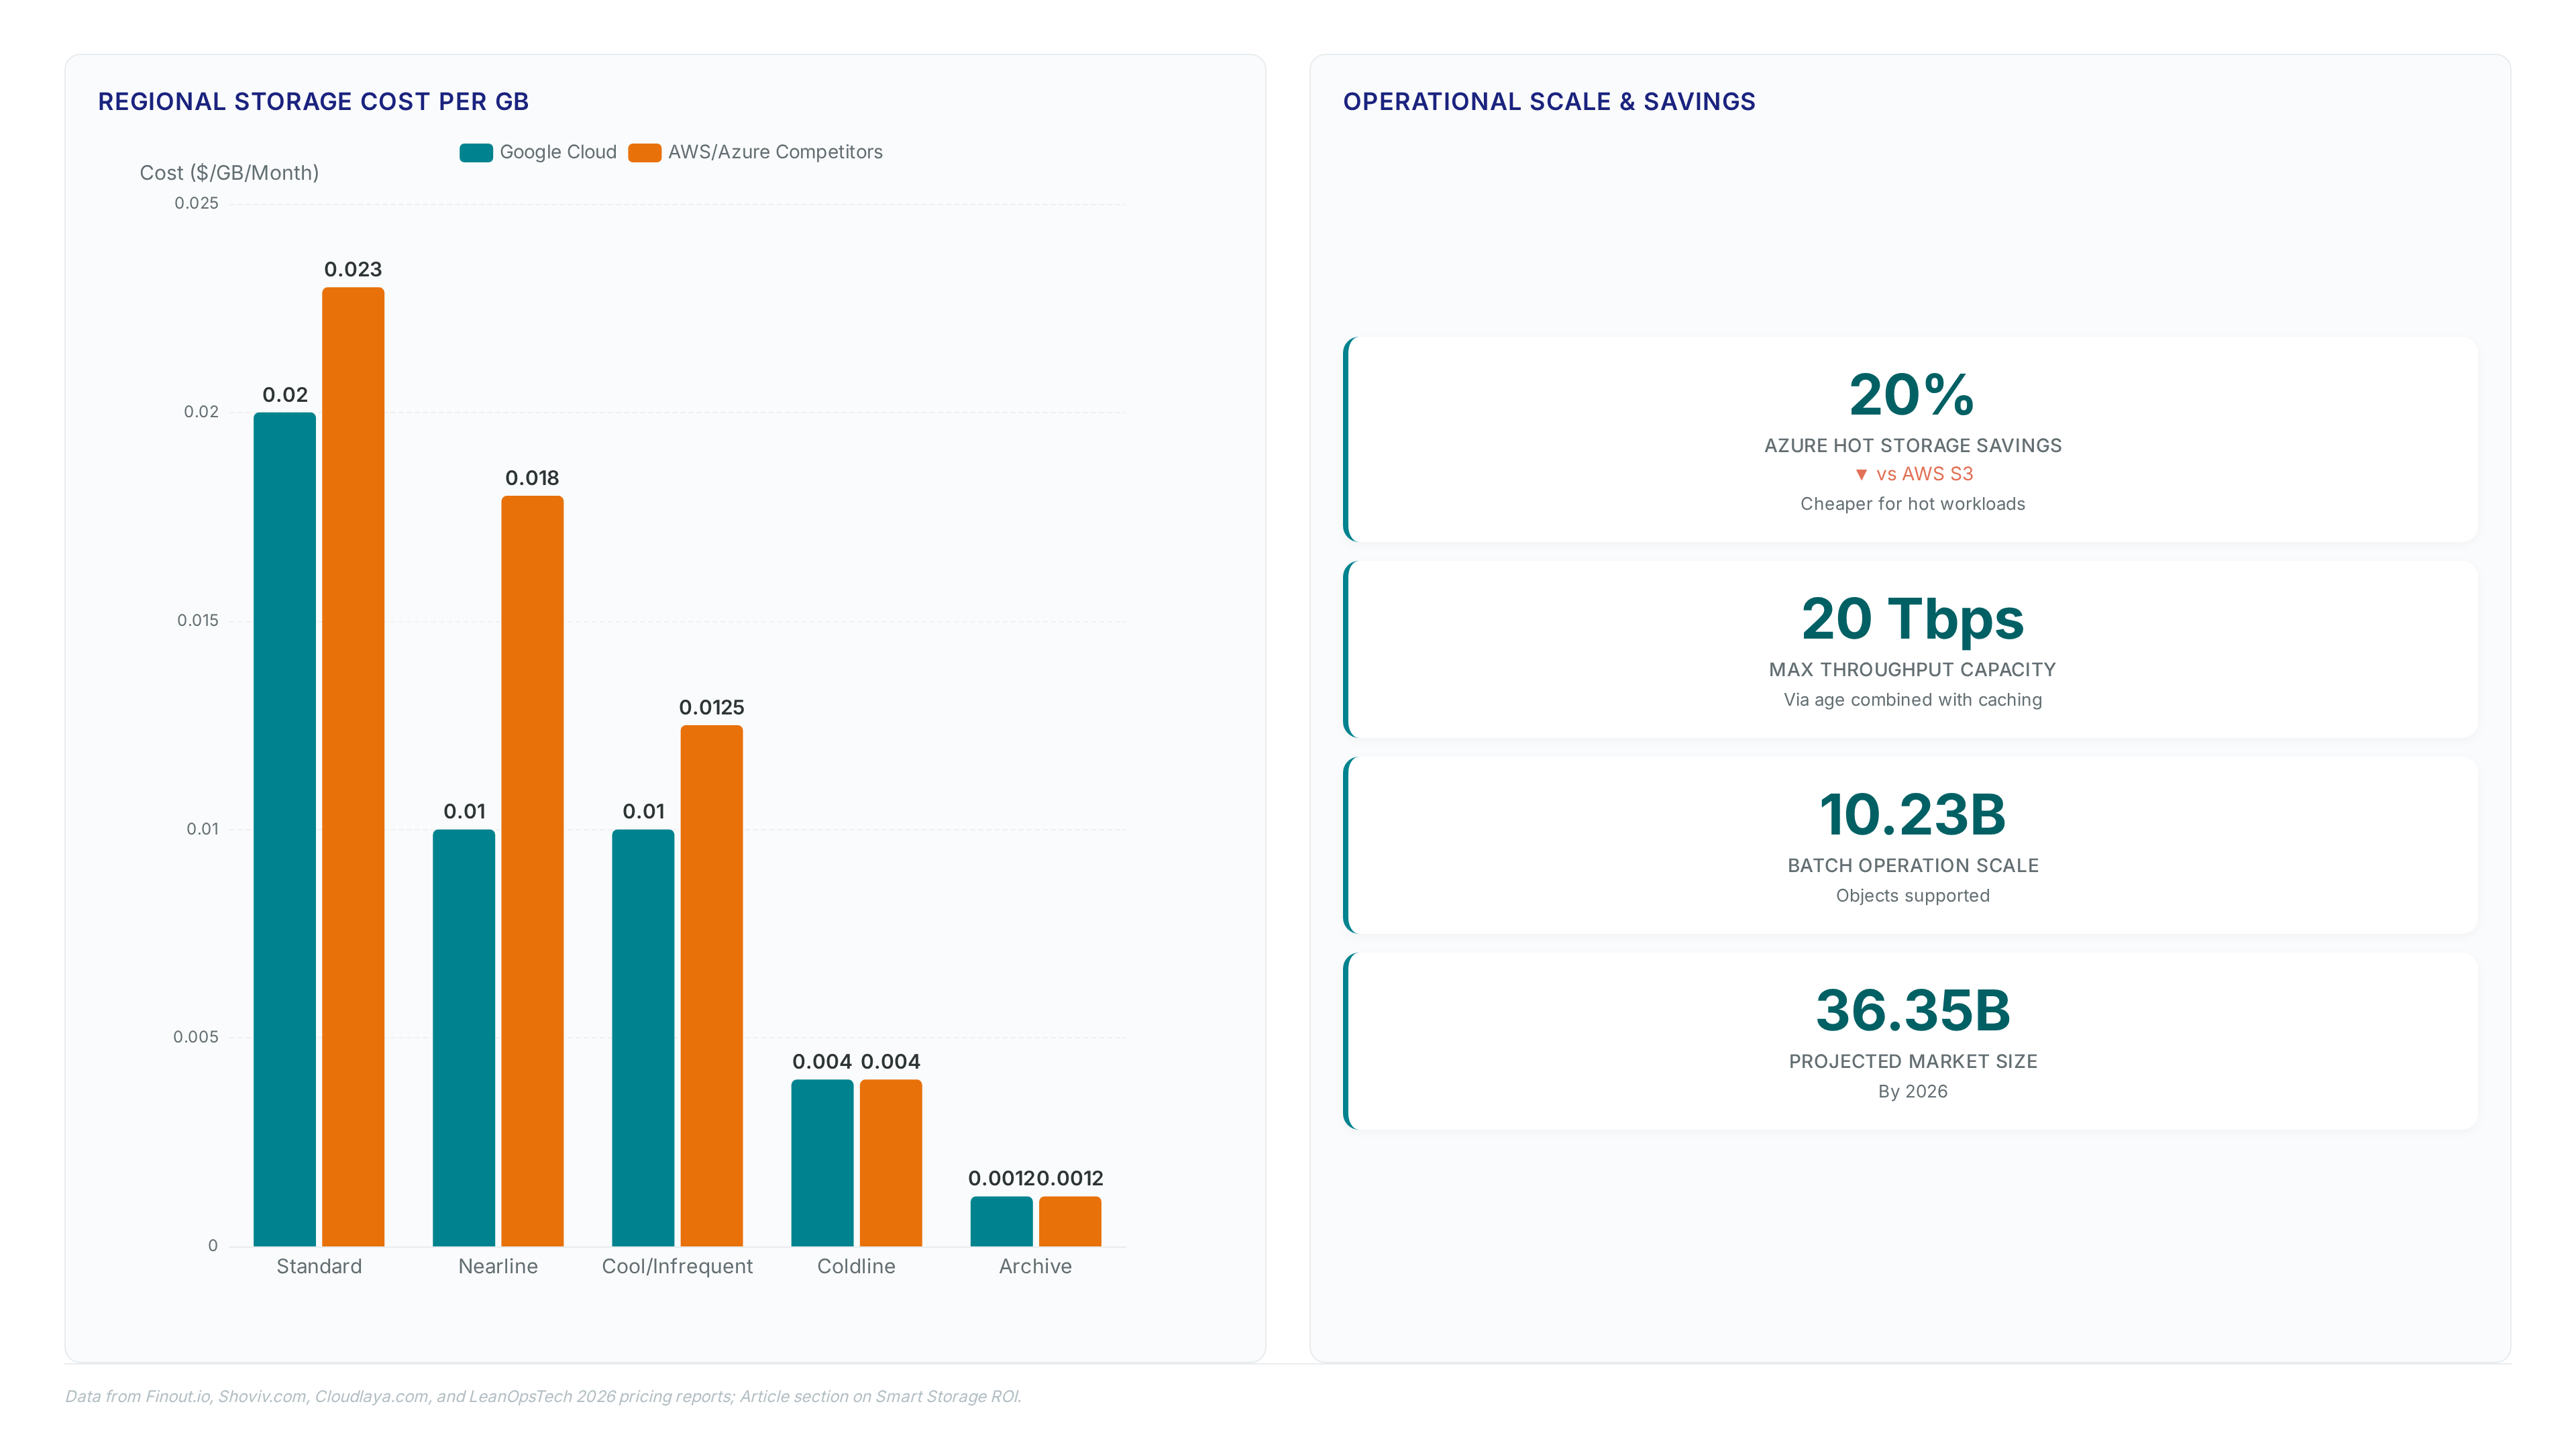Click the 0.023 data label
The height and width of the screenshot is (1449, 2576).
[353, 269]
